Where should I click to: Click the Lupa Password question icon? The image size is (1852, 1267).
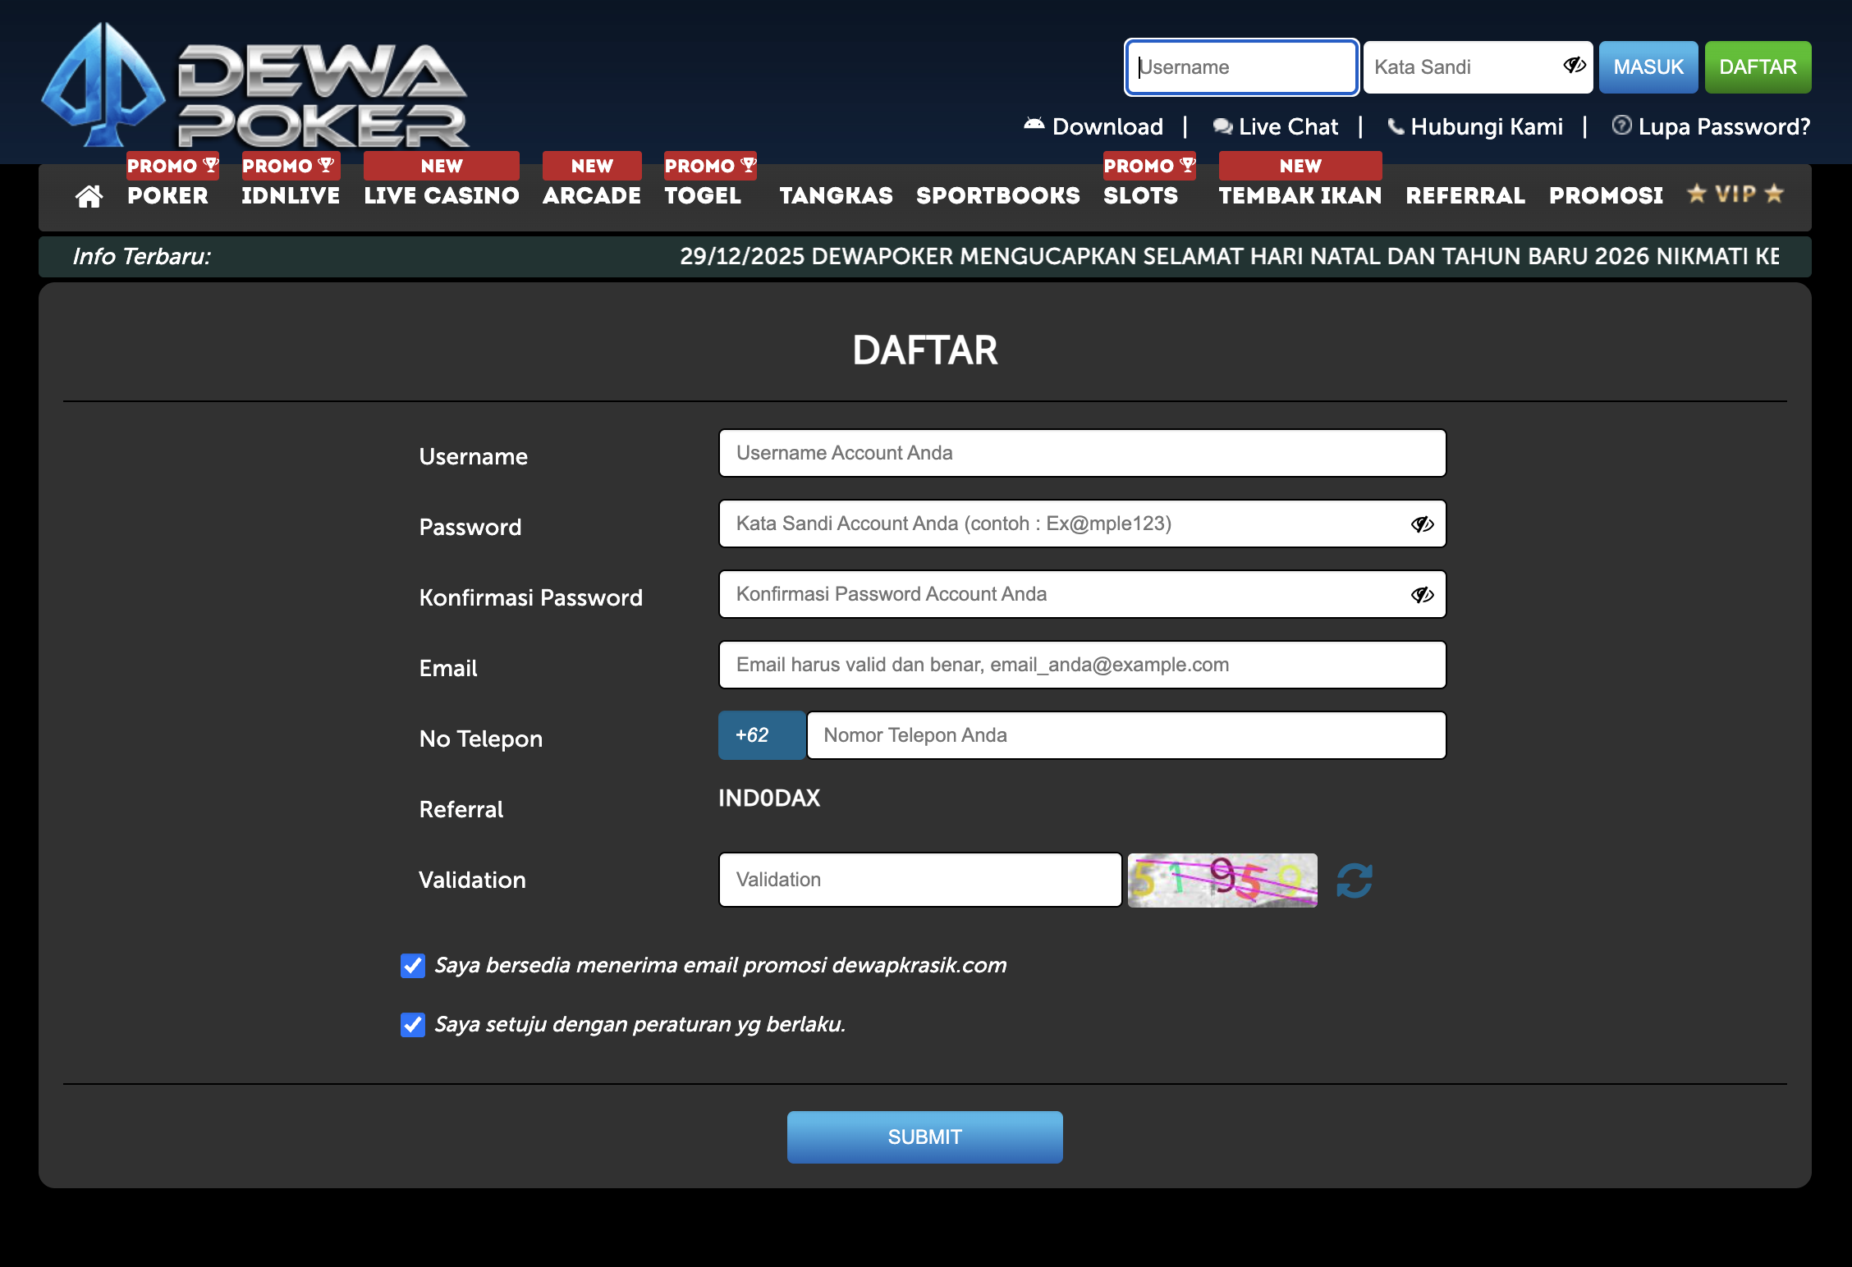(x=1621, y=126)
